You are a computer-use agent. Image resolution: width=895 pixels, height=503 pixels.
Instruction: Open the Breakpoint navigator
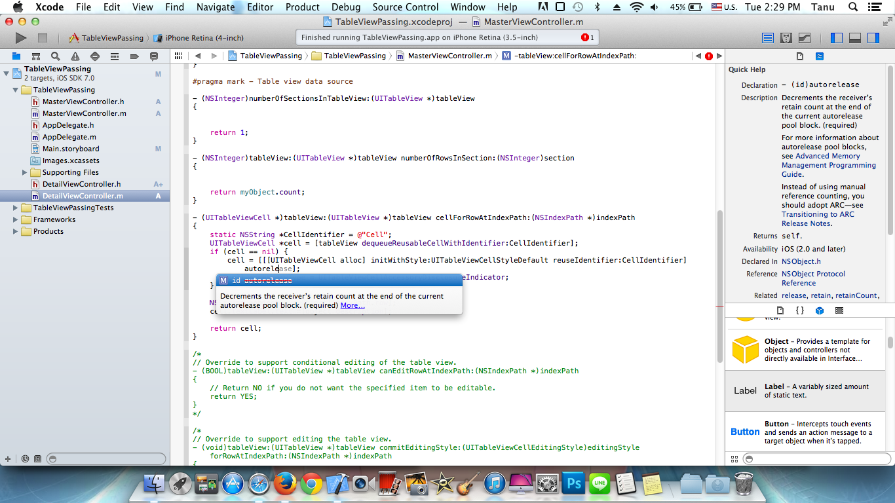coord(134,56)
